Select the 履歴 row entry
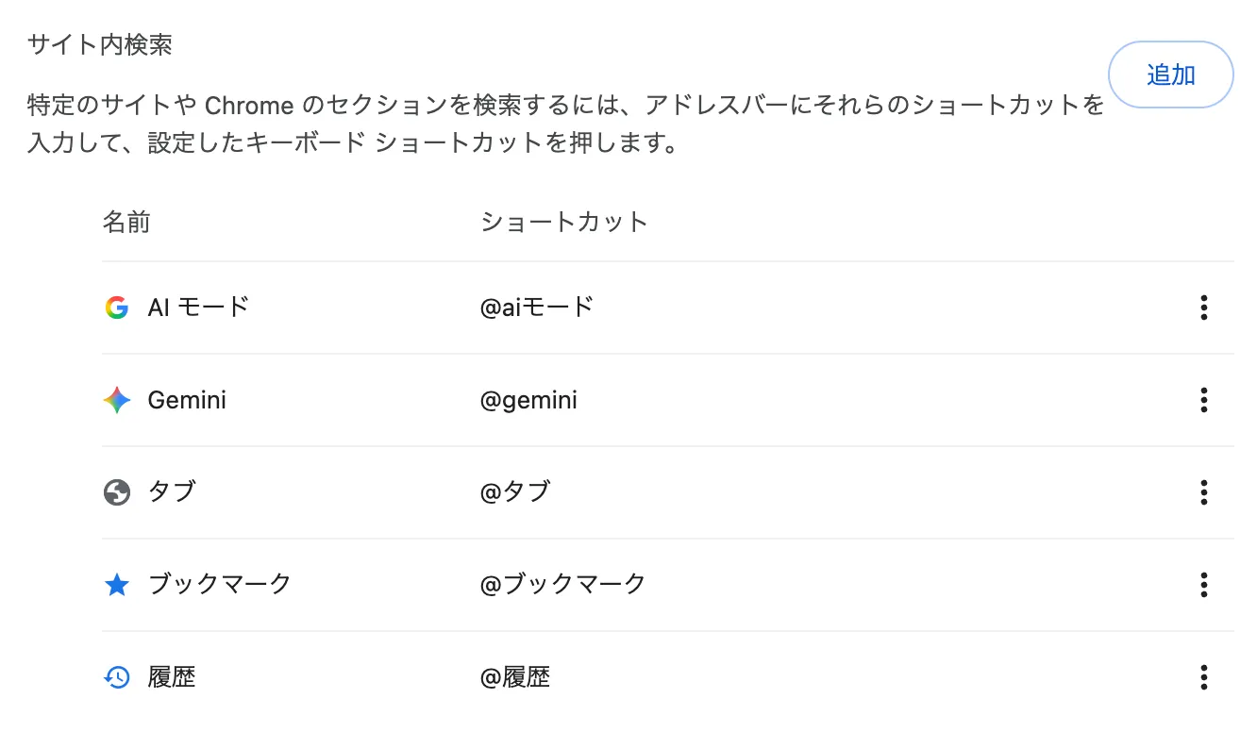1257x732 pixels. [174, 676]
